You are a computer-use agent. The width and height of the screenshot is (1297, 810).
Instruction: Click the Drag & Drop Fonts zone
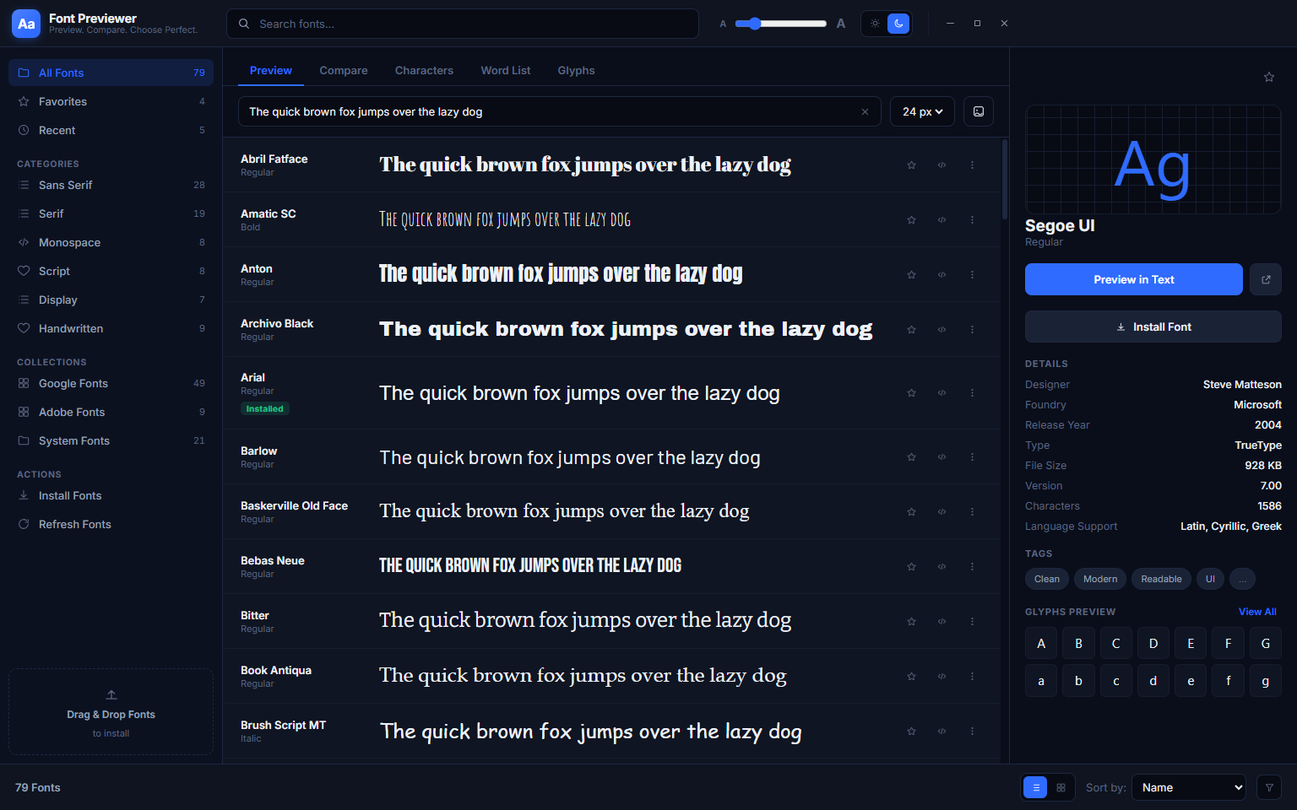(111, 712)
